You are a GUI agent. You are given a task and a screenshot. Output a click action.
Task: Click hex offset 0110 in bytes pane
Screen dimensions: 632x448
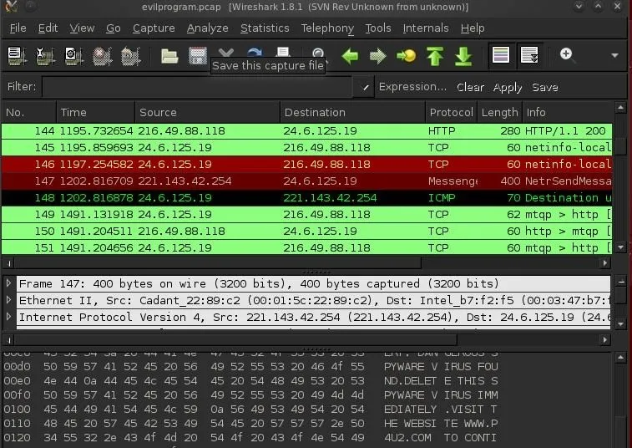pos(17,423)
